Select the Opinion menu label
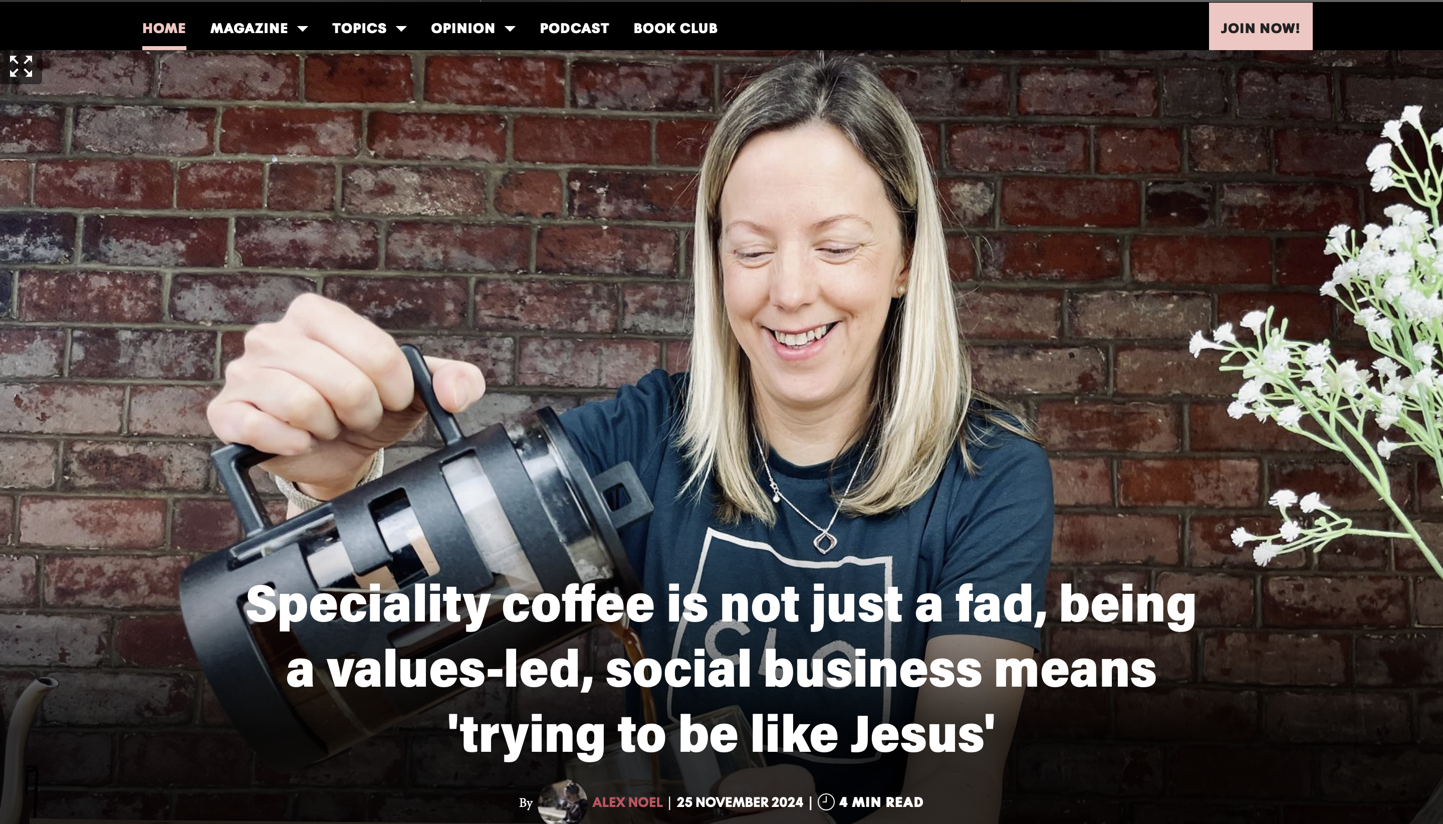 click(462, 28)
